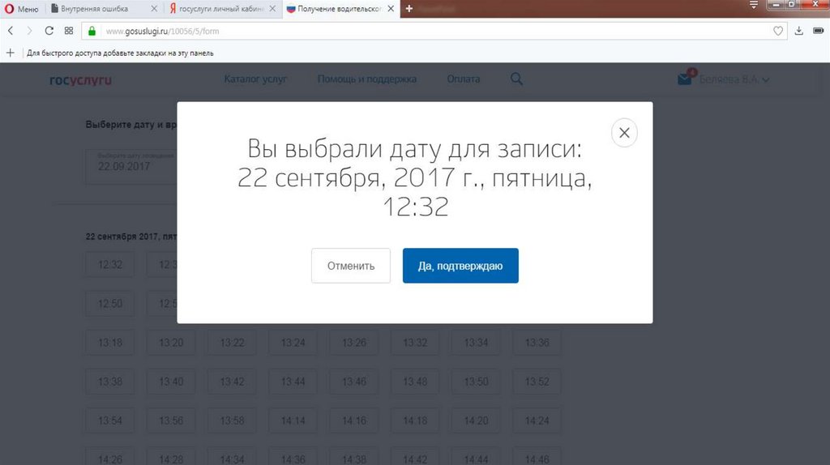830x465 pixels.
Task: Open the browser downloads icon
Action: click(x=799, y=31)
